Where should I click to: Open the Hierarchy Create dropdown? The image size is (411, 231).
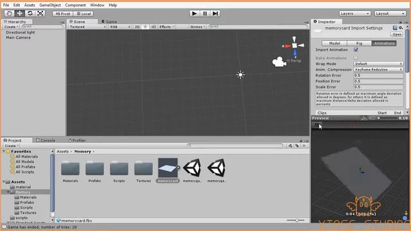tap(11, 27)
